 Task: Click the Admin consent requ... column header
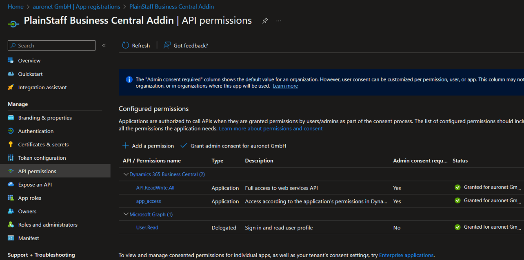[420, 161]
